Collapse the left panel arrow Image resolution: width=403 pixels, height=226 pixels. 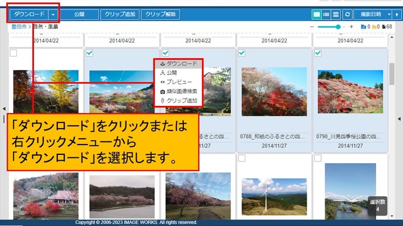pos(4,109)
